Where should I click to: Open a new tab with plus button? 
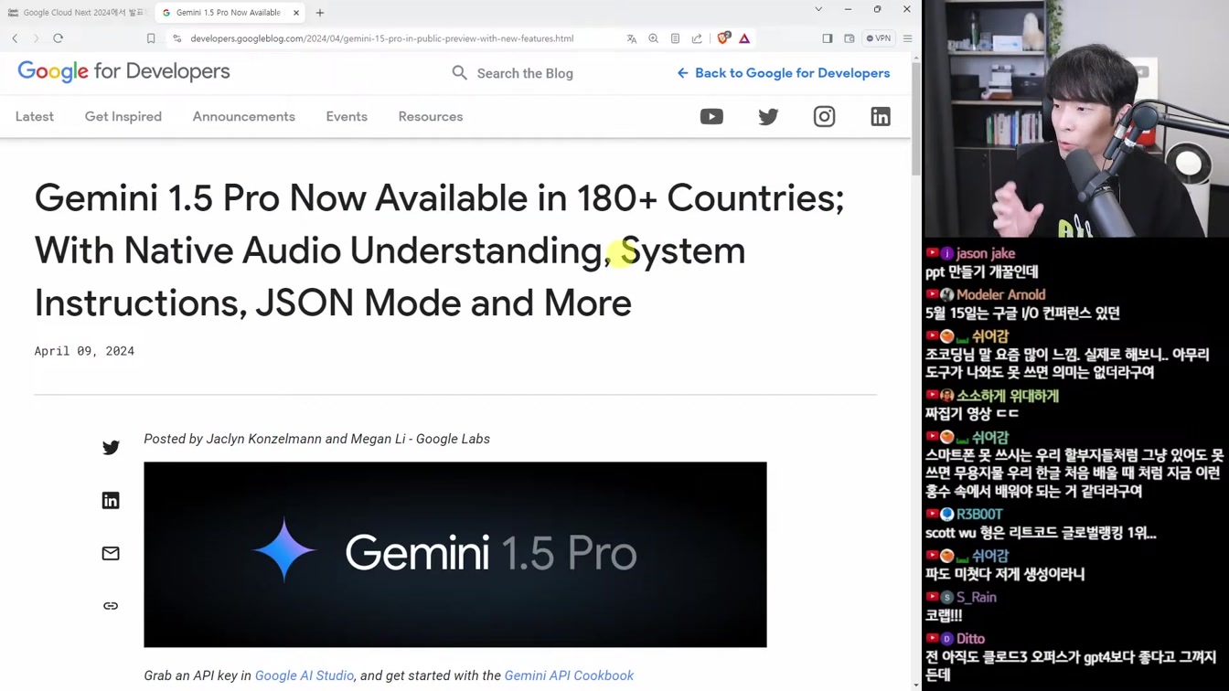320,13
